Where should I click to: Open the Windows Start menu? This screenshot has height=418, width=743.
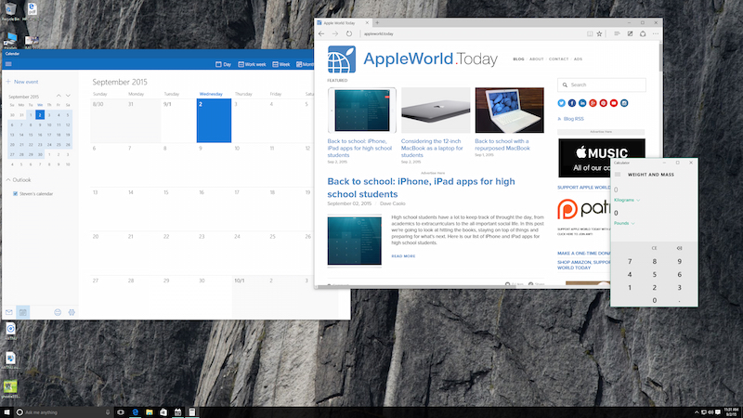[x=7, y=412]
